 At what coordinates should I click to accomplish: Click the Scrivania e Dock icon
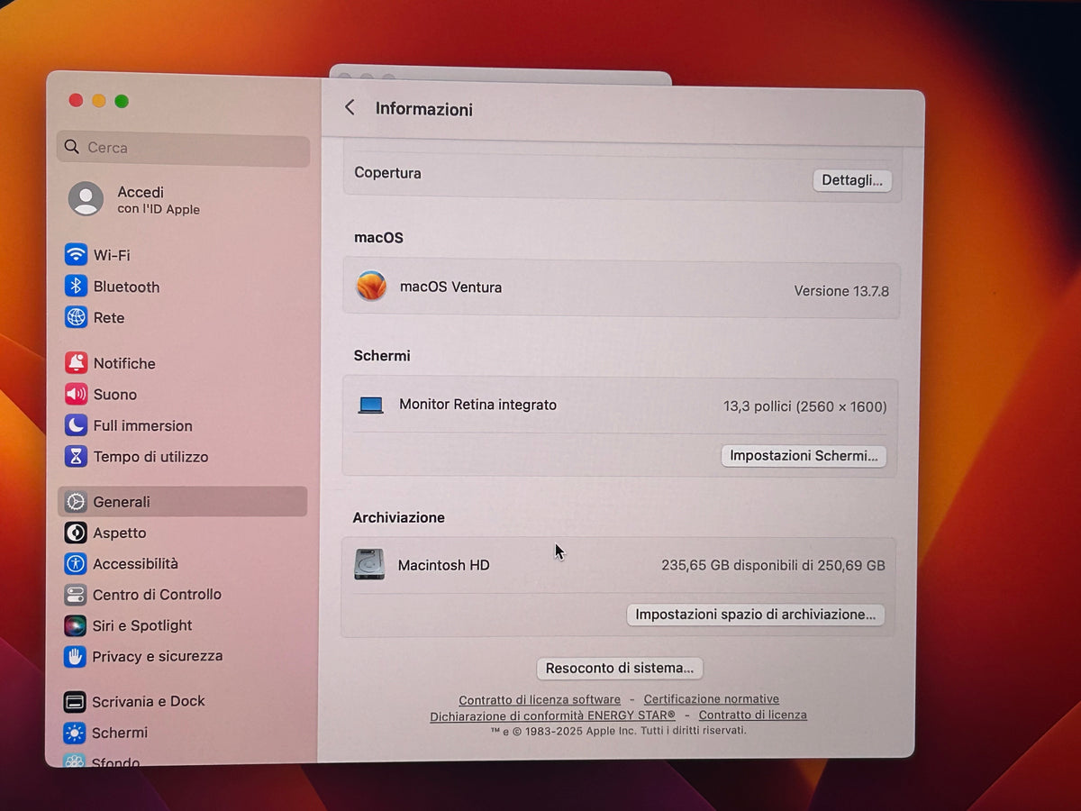(x=76, y=702)
